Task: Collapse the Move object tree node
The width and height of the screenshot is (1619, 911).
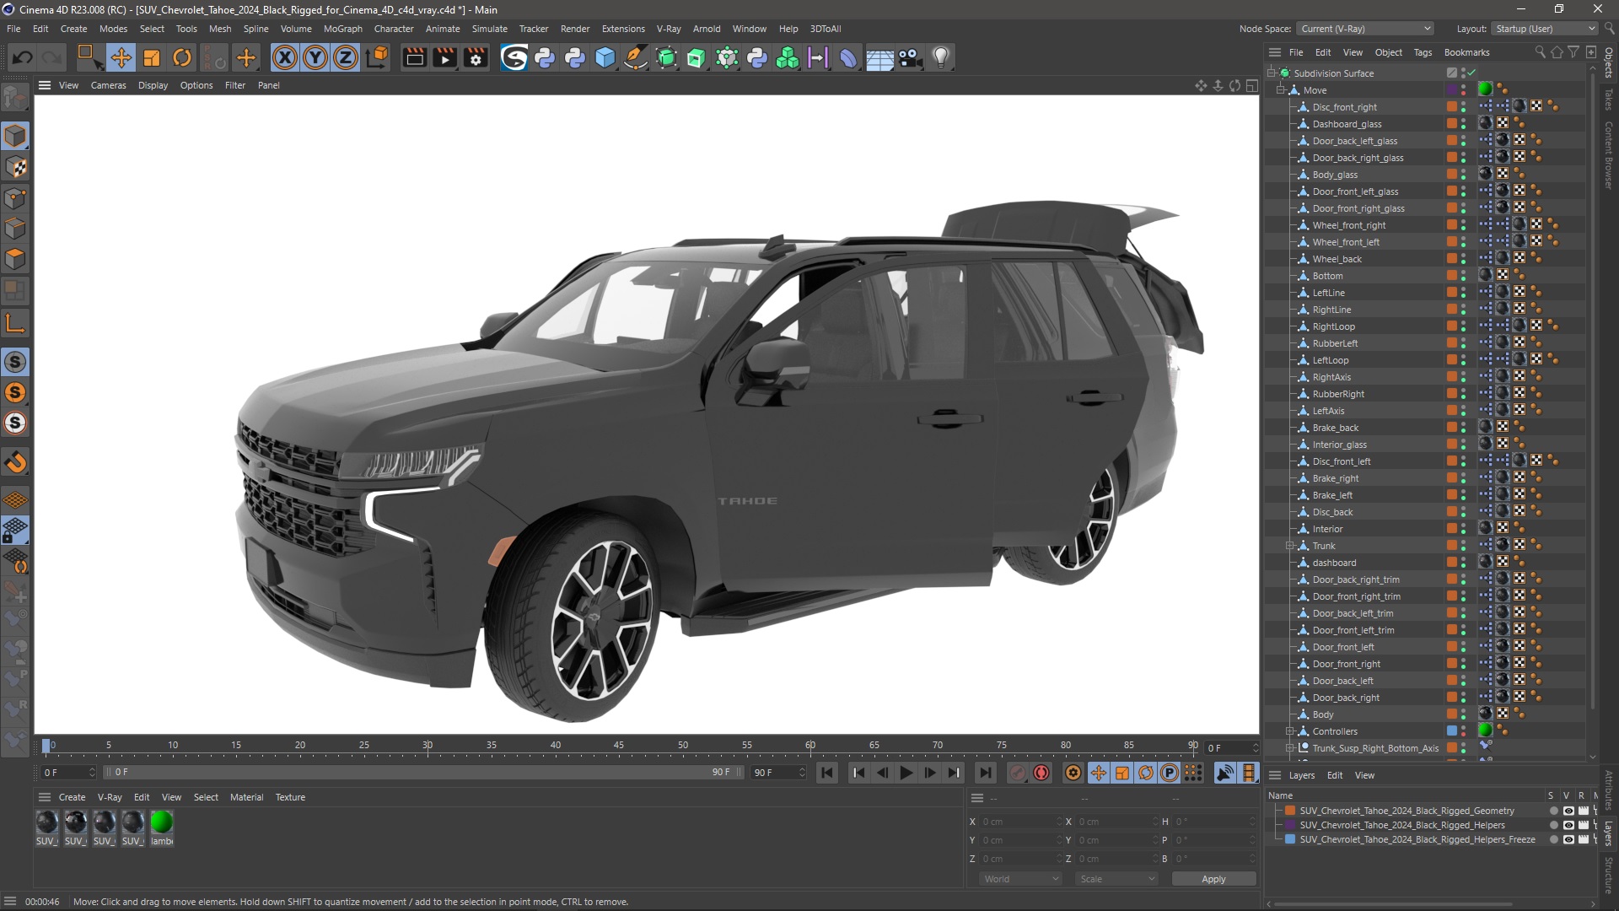Action: click(x=1281, y=90)
